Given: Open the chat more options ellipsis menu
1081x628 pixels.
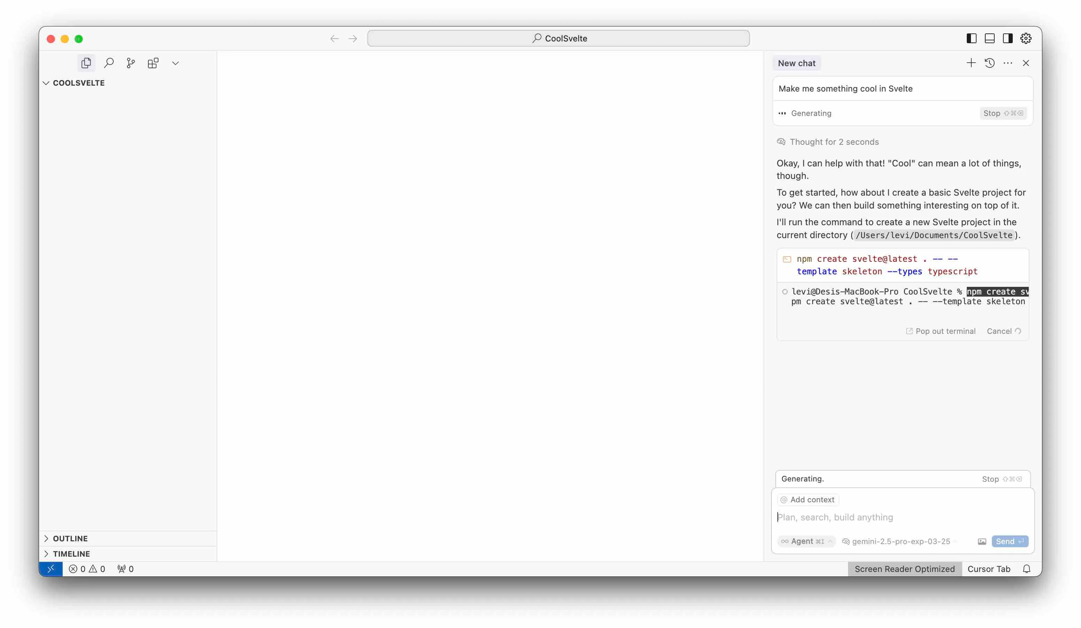Looking at the screenshot, I should coord(1008,63).
